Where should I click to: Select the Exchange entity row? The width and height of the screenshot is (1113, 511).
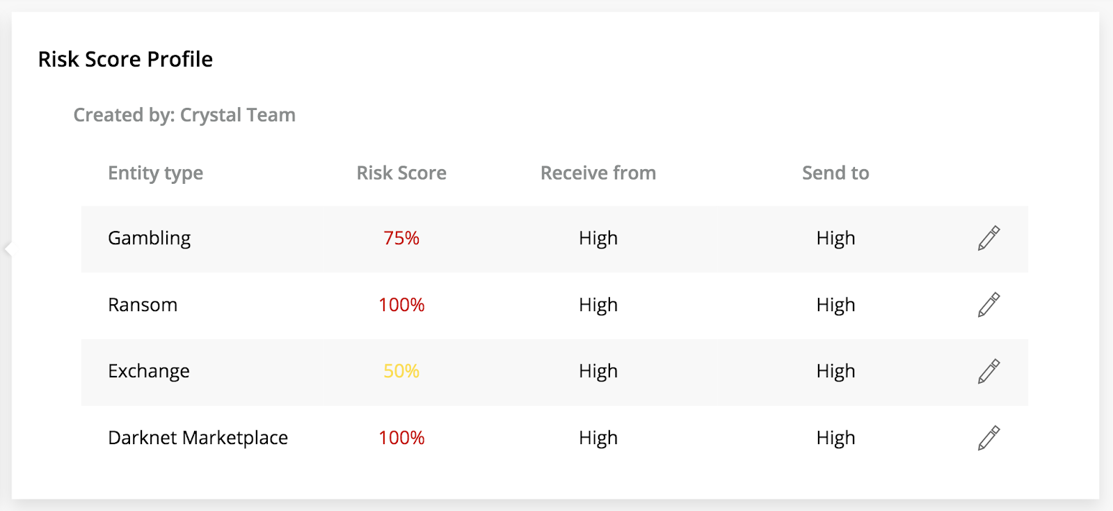[x=148, y=371]
